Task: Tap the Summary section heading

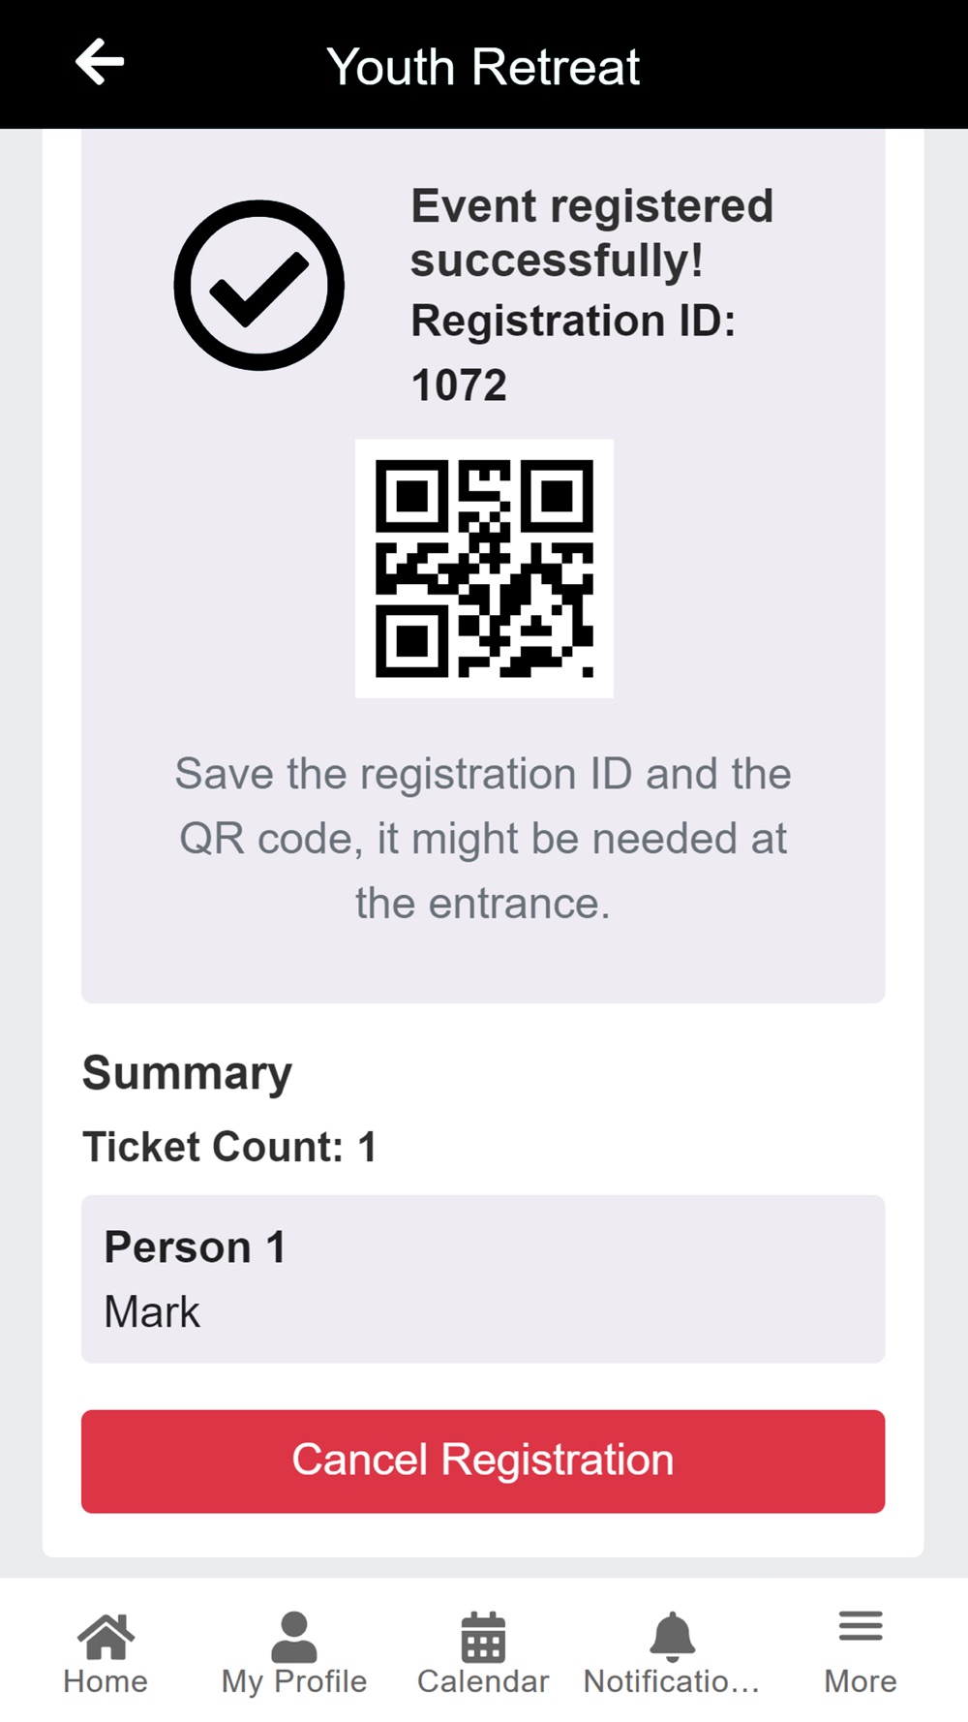Action: point(187,1074)
